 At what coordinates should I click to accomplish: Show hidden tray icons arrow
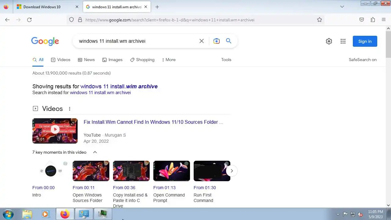[x=338, y=214]
